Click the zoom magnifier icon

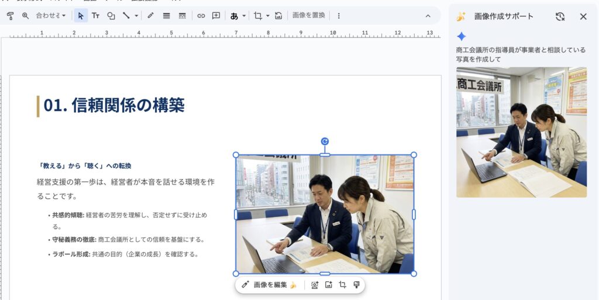pos(25,16)
